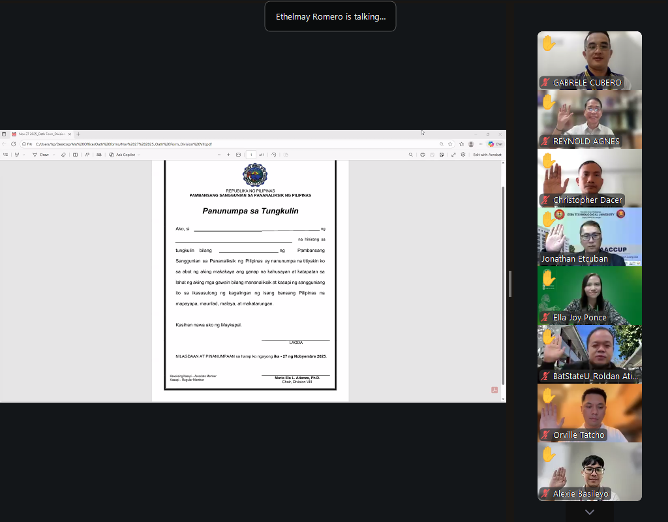Click the Read aloud icon
Image resolution: width=668 pixels, height=522 pixels.
[87, 155]
